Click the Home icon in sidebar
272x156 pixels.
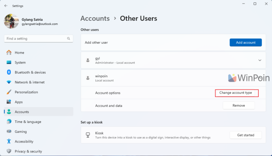(9, 53)
